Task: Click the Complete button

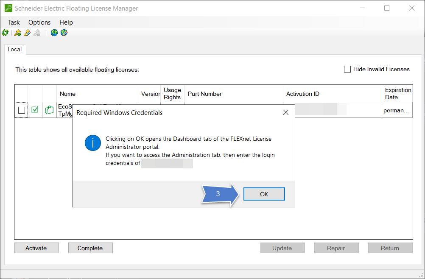Action: [90, 248]
